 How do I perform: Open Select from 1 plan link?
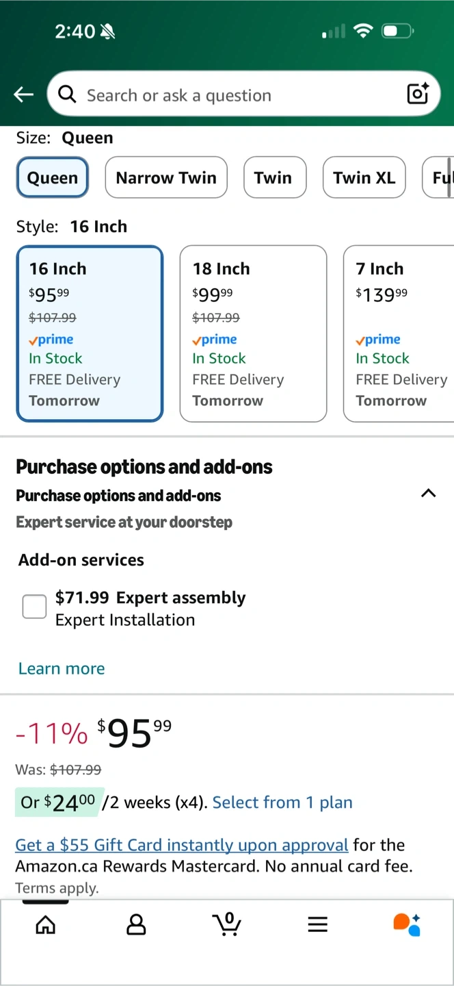coord(282,802)
